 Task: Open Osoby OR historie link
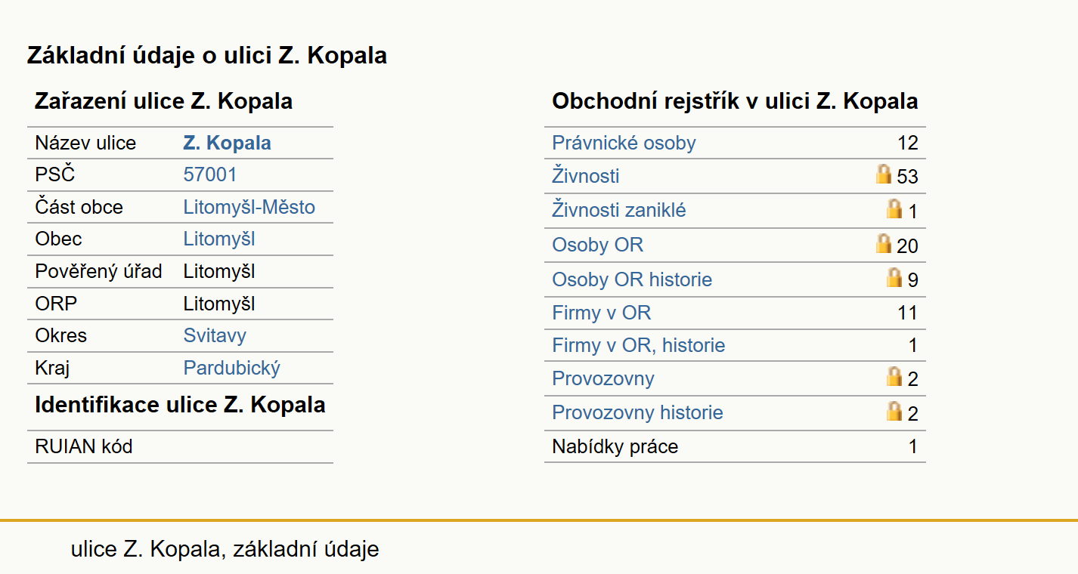coord(632,279)
